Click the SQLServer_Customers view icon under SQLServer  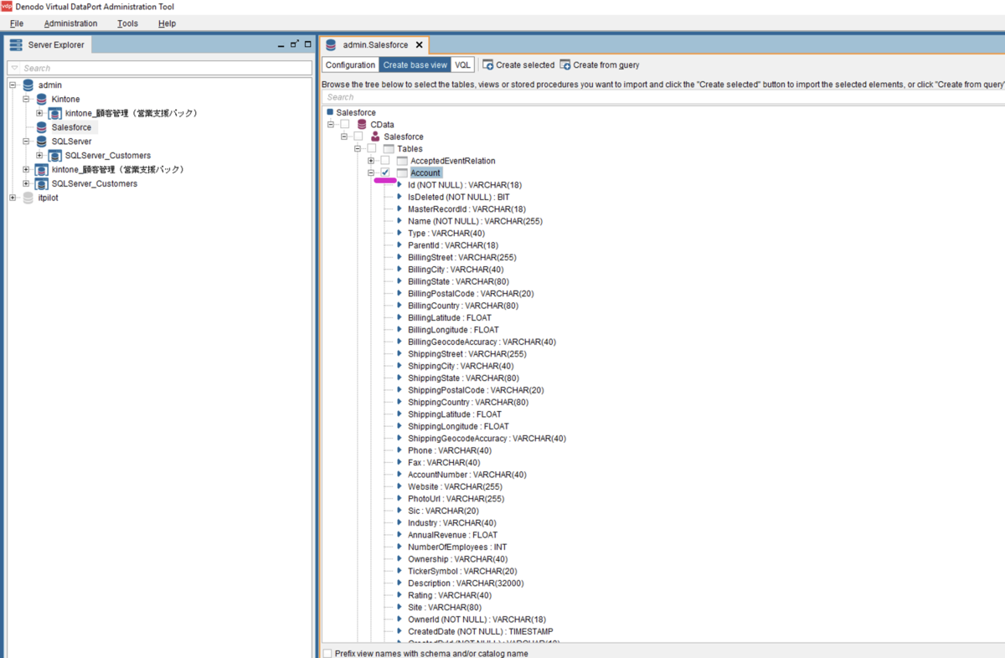55,156
